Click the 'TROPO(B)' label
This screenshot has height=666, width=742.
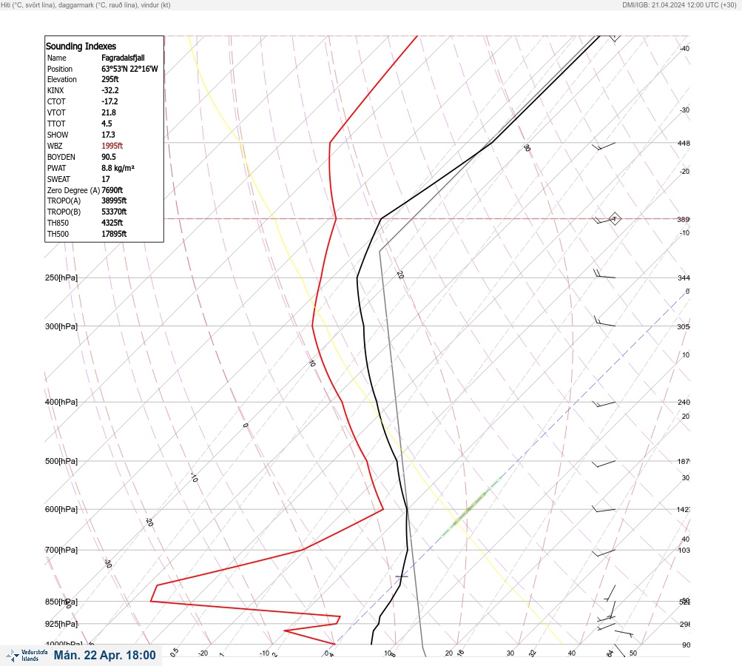point(64,212)
